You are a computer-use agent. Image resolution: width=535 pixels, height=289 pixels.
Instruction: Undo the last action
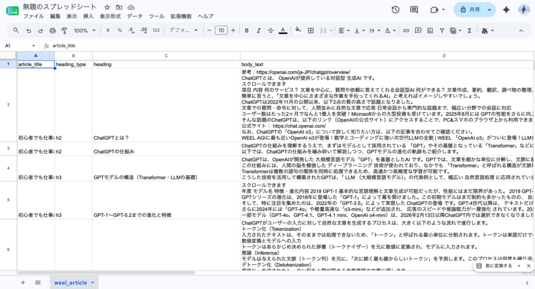point(29,30)
